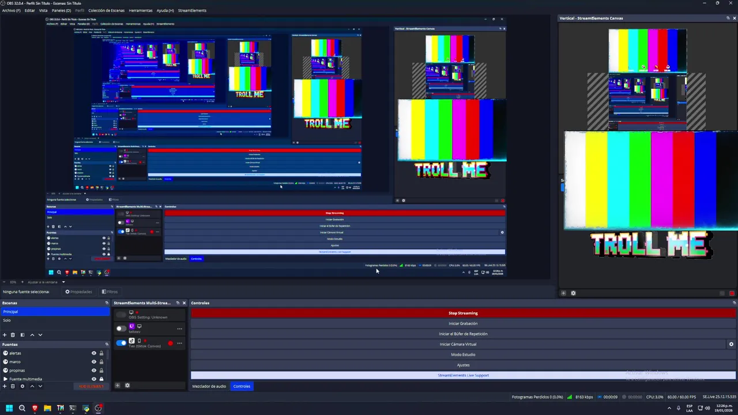Open preview zoom scaling dropdown arrow
Viewport: 738px width, 415px height.
coord(63,282)
